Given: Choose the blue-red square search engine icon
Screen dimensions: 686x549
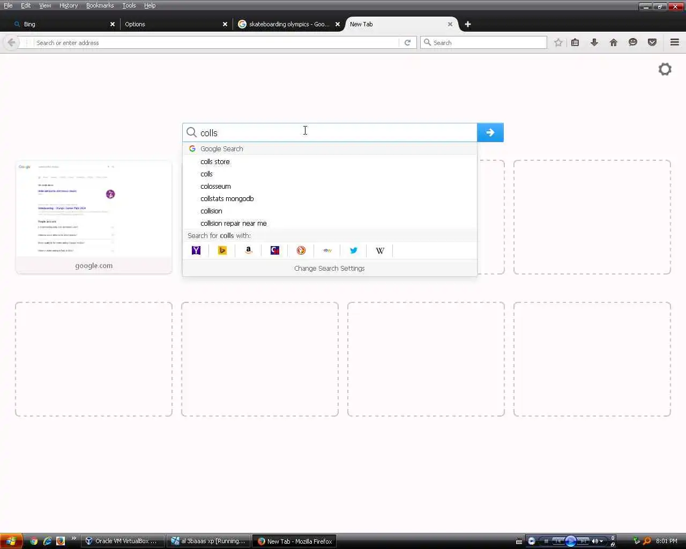Looking at the screenshot, I should pyautogui.click(x=275, y=250).
